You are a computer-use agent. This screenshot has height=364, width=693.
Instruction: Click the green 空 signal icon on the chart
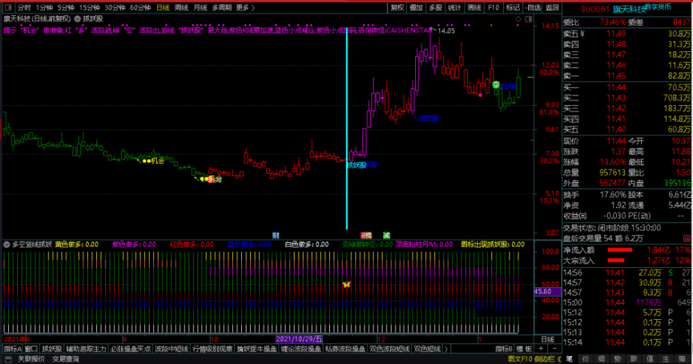point(496,84)
